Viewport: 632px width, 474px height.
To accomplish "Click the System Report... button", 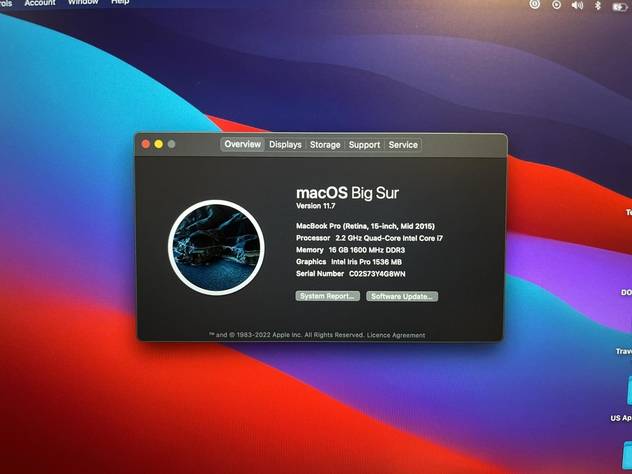I will [x=327, y=296].
